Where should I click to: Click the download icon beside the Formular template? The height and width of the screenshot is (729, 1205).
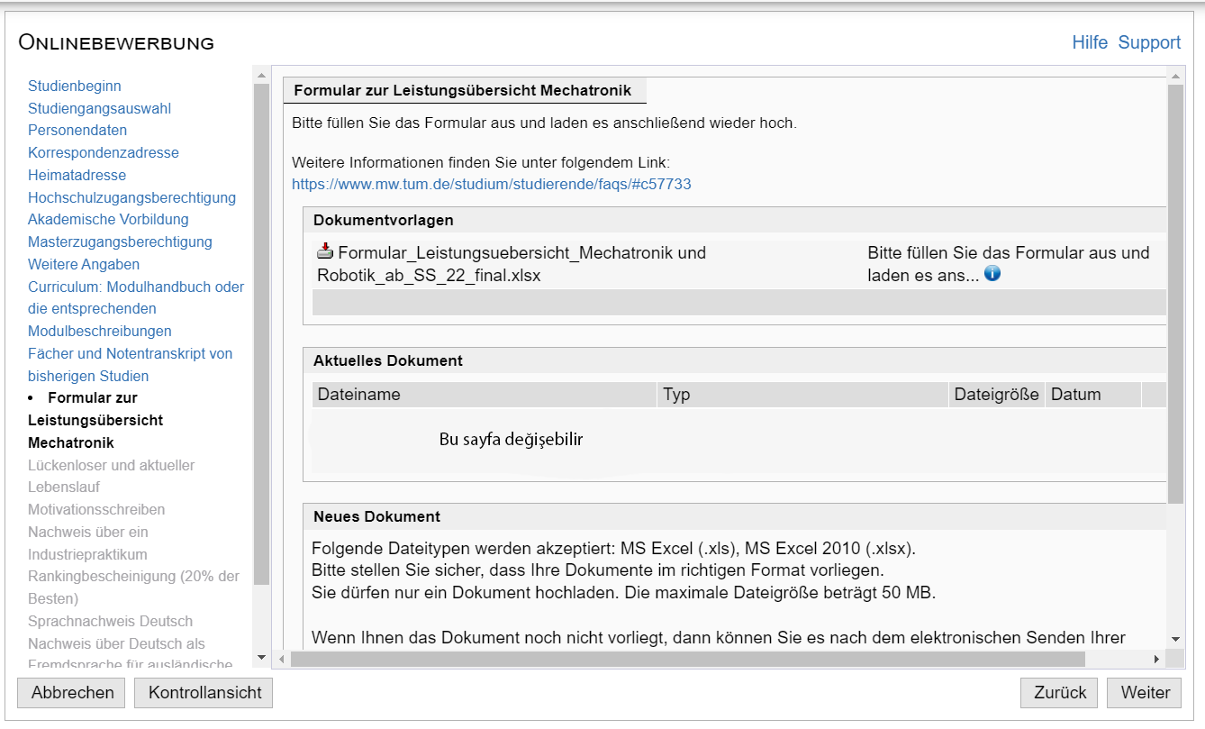click(x=325, y=252)
